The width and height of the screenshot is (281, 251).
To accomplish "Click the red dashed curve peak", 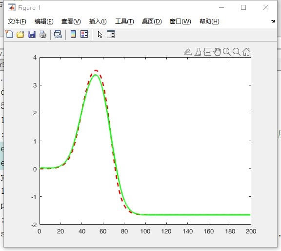I will point(96,70).
